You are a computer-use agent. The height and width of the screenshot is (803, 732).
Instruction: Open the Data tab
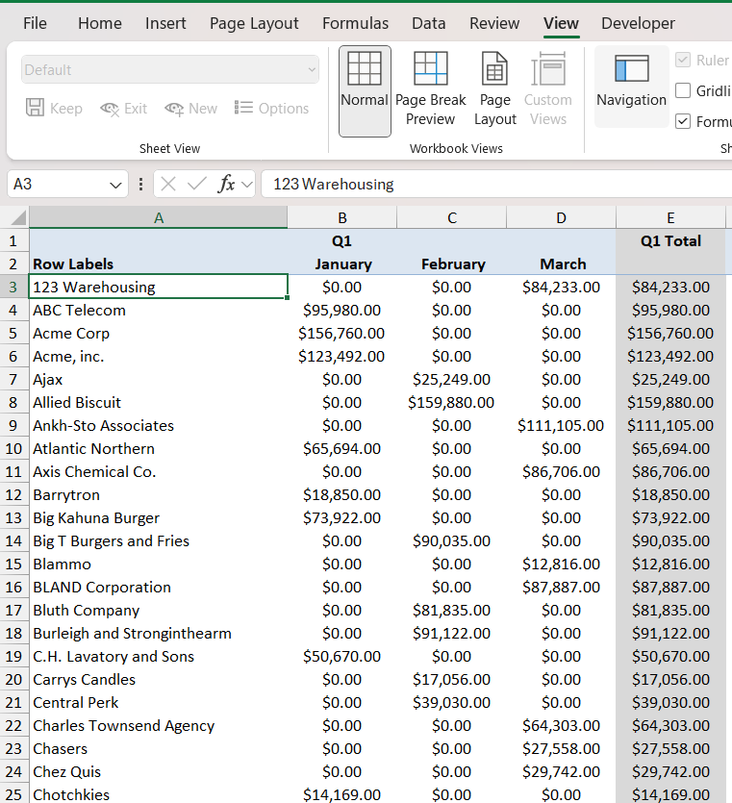[429, 23]
